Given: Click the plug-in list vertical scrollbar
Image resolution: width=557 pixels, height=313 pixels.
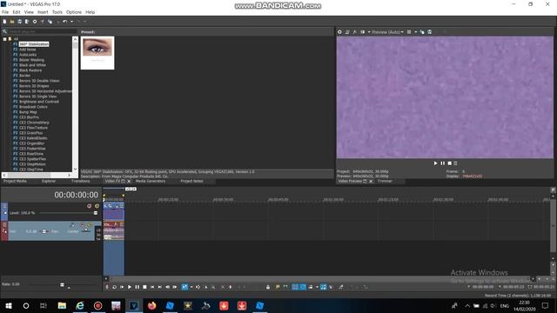Looking at the screenshot, I should [75, 103].
